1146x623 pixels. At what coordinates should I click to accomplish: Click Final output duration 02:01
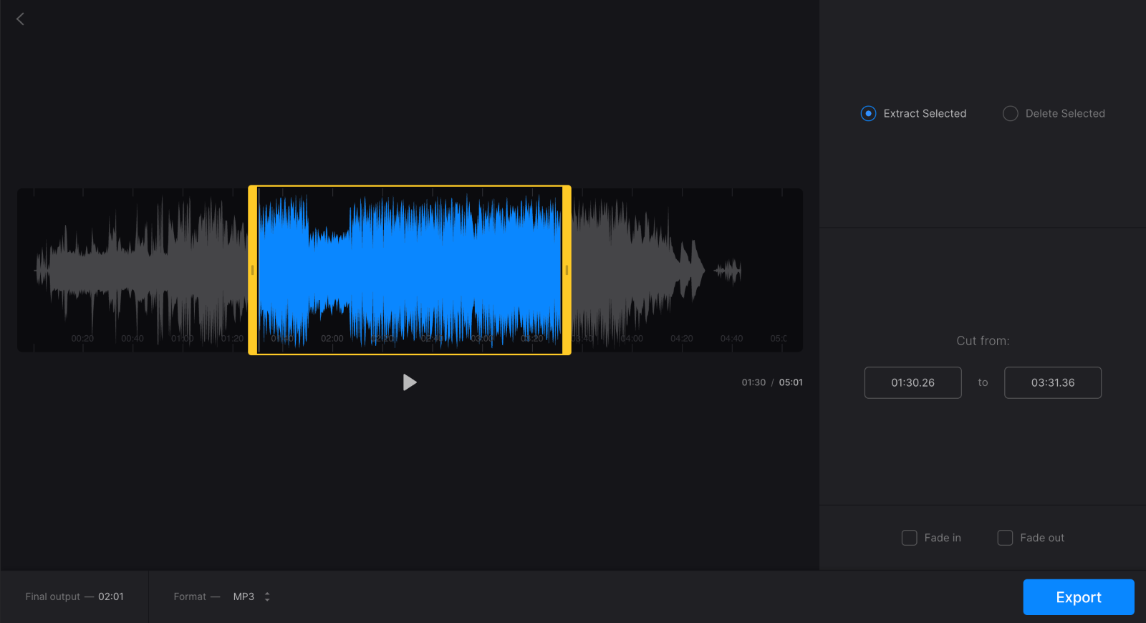click(111, 597)
